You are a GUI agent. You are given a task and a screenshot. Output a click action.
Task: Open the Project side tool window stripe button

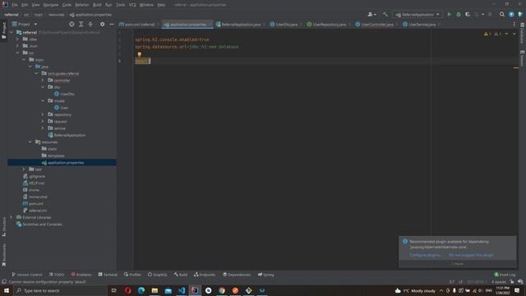pyautogui.click(x=3, y=30)
